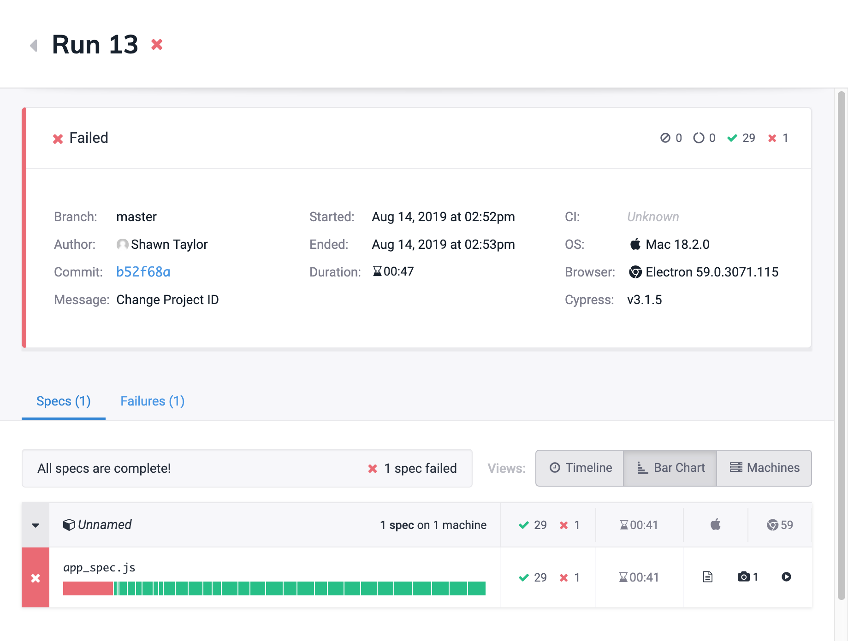Open the app_spec.js spec file
This screenshot has height=641, width=848.
coord(99,567)
